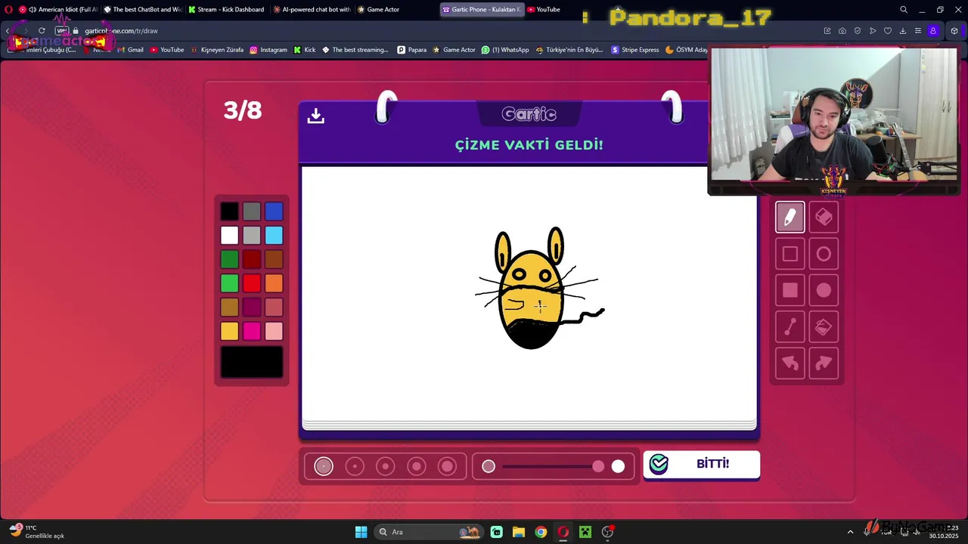Image resolution: width=968 pixels, height=544 pixels.
Task: Pick the yellow color swatch
Action: click(x=229, y=331)
